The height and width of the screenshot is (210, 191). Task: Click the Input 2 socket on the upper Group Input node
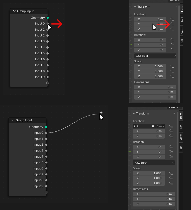coord(48,36)
